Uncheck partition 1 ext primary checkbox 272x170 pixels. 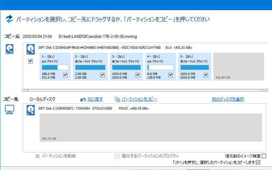coord(65,75)
